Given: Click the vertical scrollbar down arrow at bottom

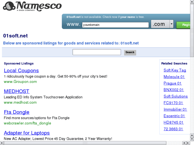Looking at the screenshot, I should (192, 139).
